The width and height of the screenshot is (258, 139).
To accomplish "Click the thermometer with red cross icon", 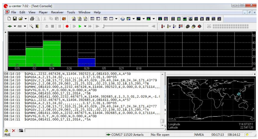I will 181,26.
